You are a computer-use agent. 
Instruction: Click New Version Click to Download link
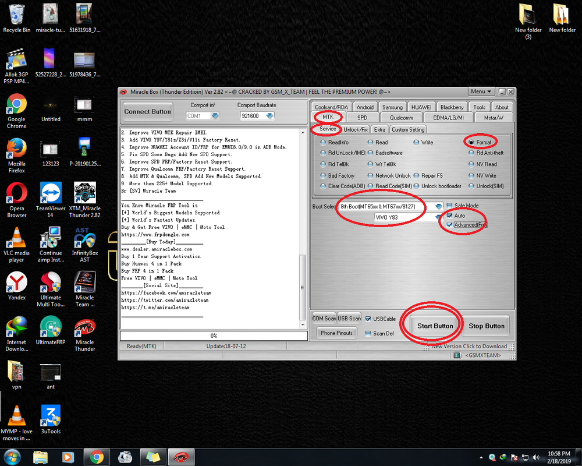[x=469, y=346]
